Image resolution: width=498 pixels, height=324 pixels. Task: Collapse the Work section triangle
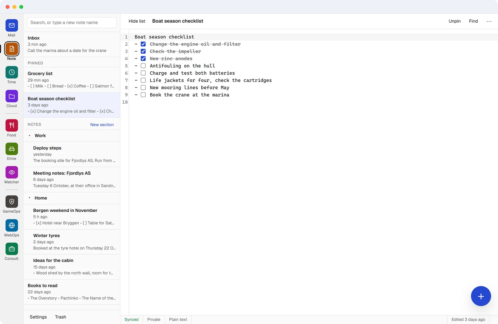point(30,136)
